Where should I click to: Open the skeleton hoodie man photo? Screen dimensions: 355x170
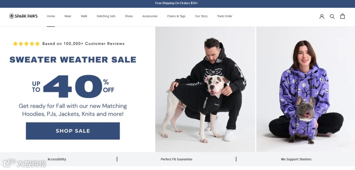click(205, 89)
